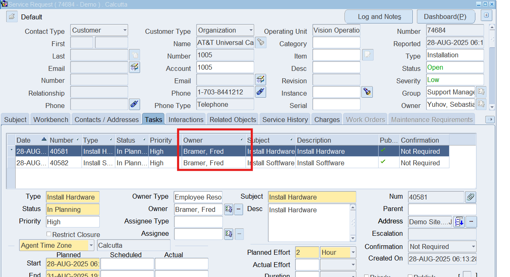Open the Related Objects tab

coord(233,120)
